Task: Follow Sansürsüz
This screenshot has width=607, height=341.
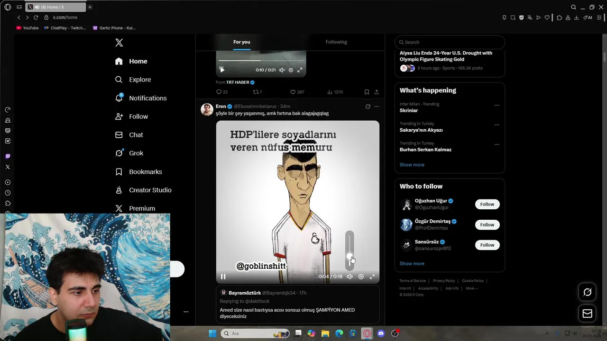Action: (487, 245)
